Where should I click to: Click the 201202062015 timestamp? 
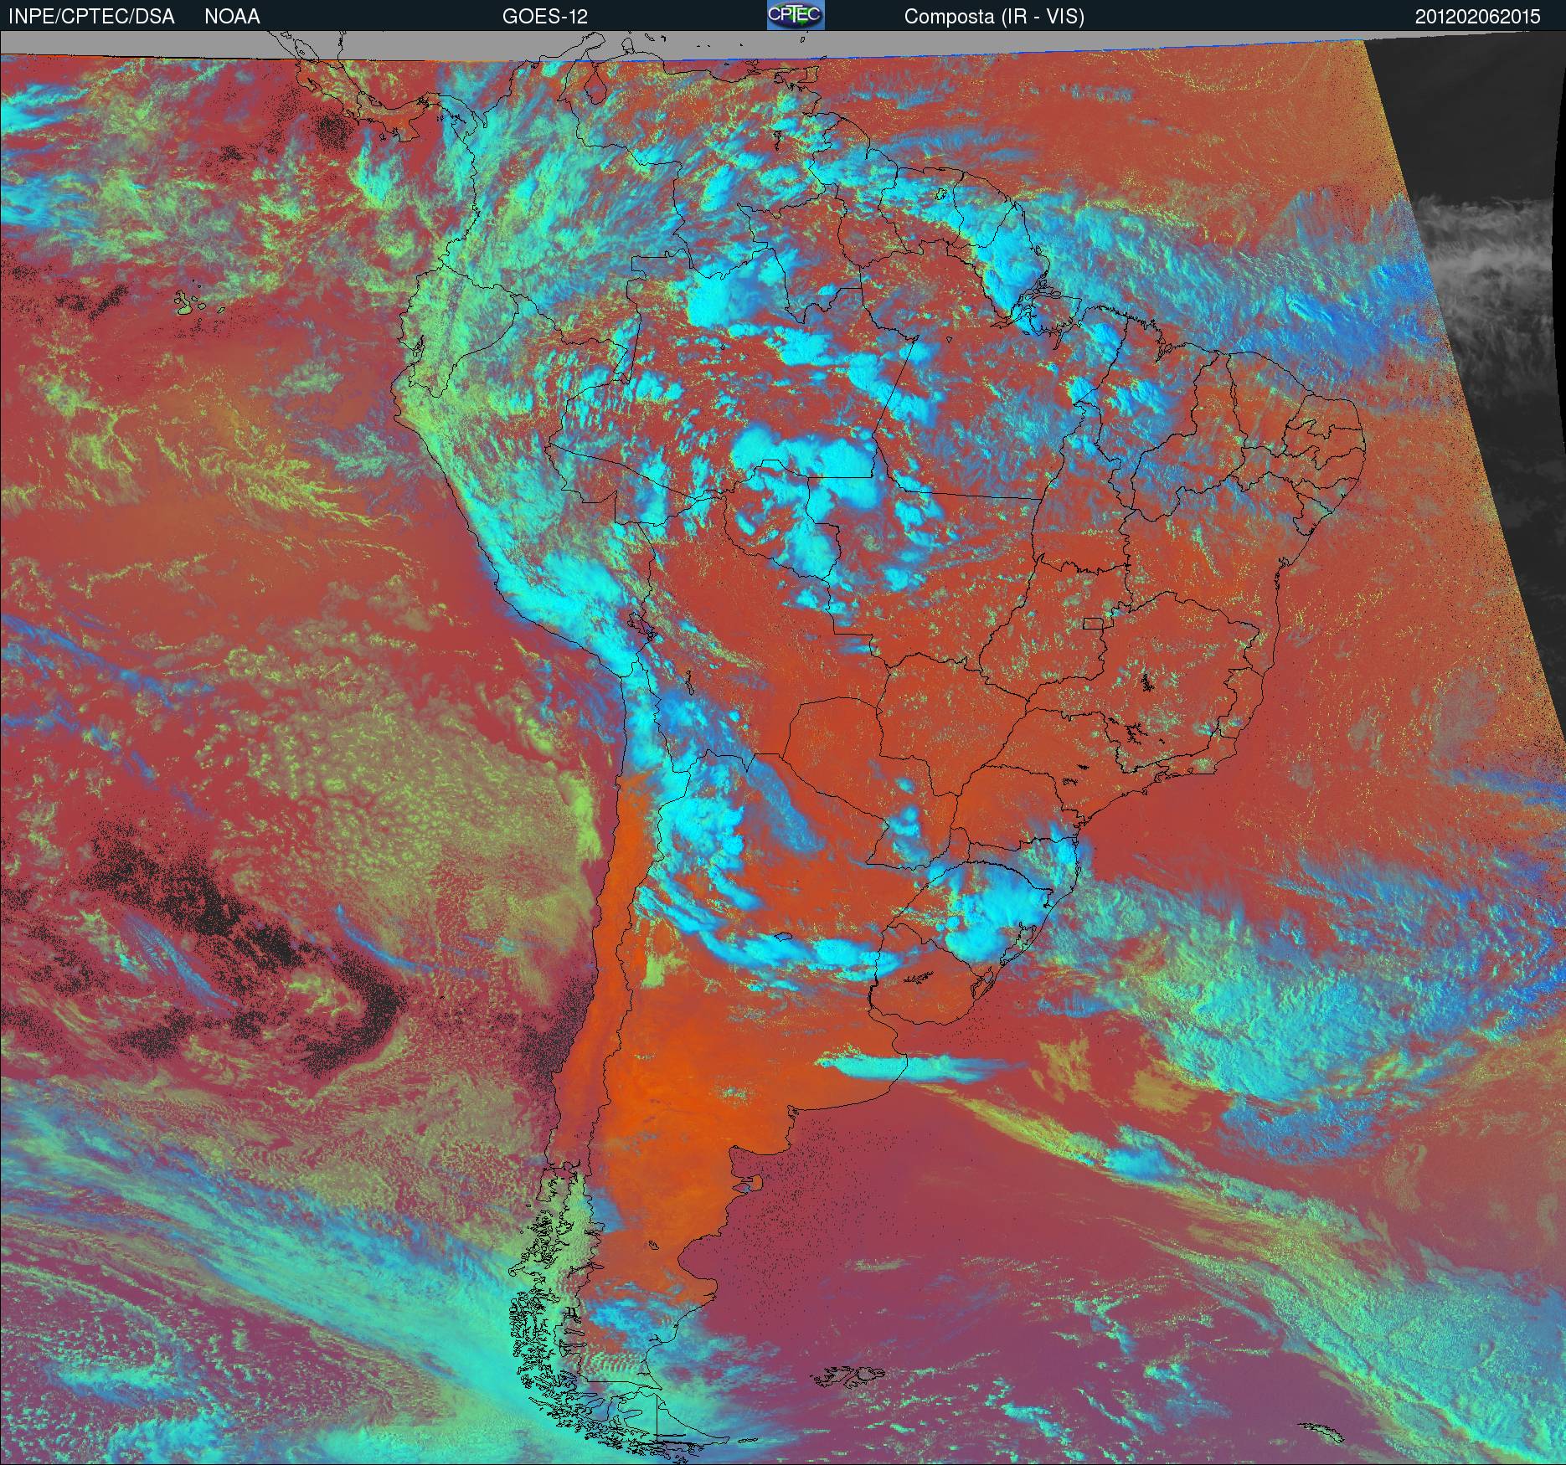pos(1477,17)
